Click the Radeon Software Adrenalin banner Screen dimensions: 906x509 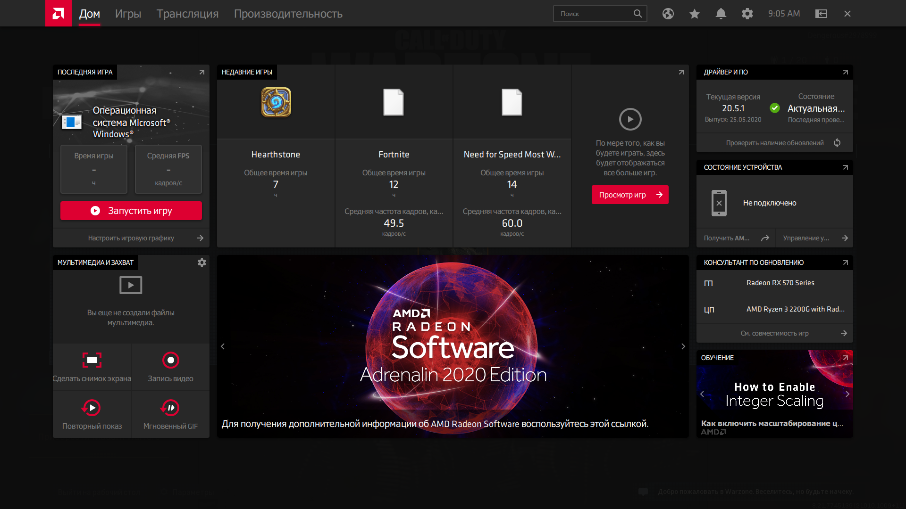click(453, 346)
